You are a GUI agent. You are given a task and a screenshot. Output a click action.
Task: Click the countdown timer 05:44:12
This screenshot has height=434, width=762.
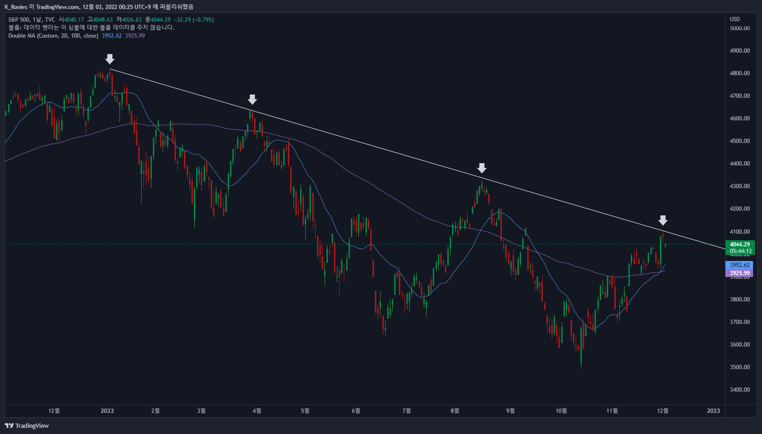pyautogui.click(x=740, y=251)
